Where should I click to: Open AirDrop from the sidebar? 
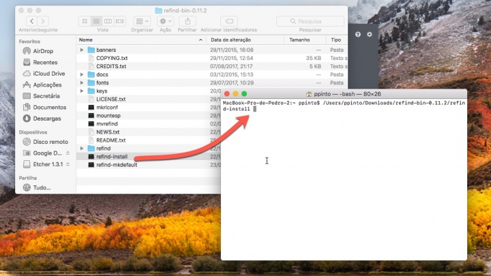click(43, 51)
